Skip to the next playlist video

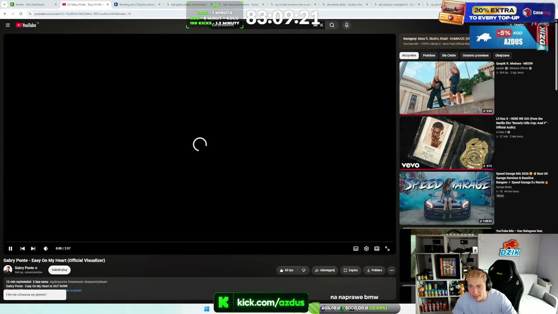tap(33, 249)
